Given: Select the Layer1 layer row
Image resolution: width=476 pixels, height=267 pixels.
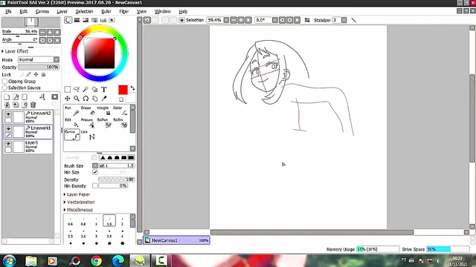Looking at the screenshot, I should coord(28,147).
